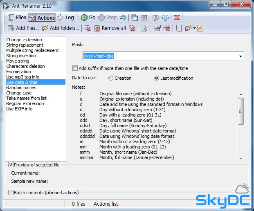This screenshot has height=211, width=254.
Task: Select Use date & time action
Action: [x=36, y=82]
